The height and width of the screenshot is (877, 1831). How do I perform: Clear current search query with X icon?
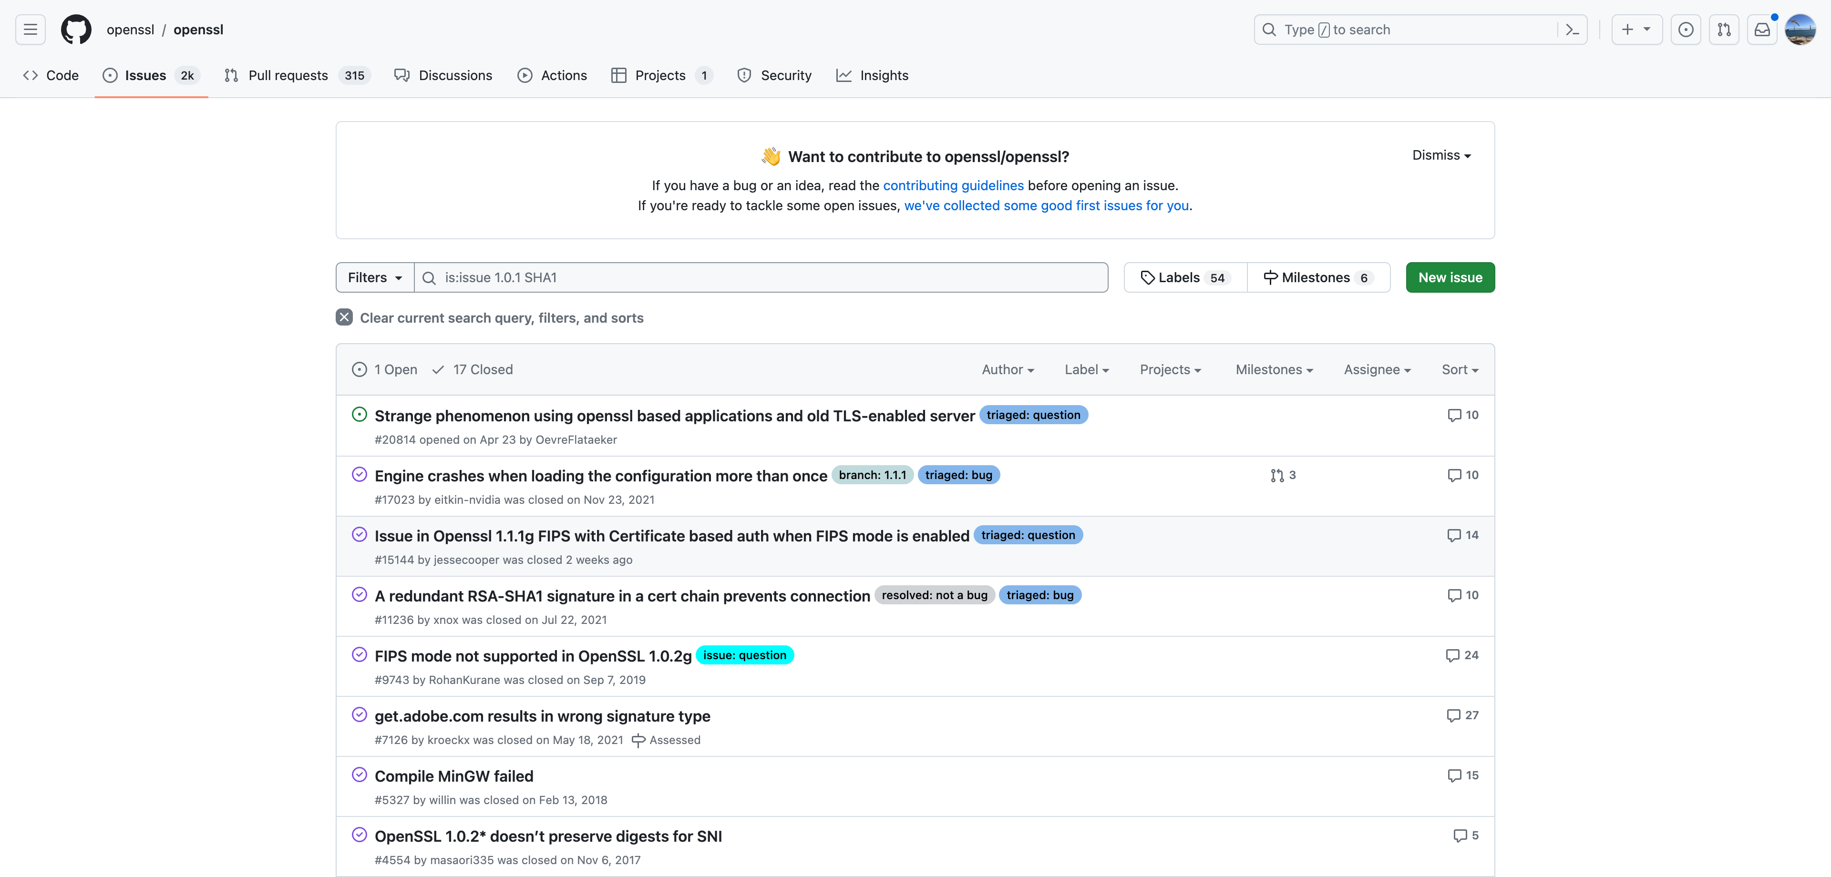(344, 317)
